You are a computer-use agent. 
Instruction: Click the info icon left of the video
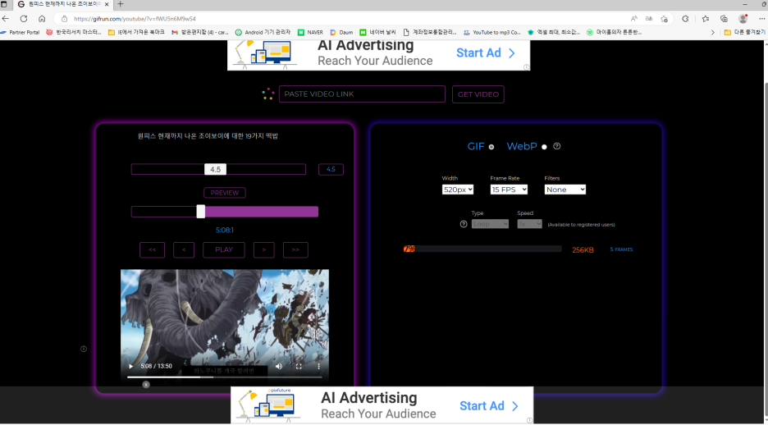(x=83, y=350)
